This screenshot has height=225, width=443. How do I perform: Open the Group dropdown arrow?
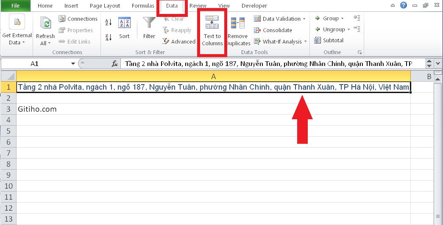point(343,19)
